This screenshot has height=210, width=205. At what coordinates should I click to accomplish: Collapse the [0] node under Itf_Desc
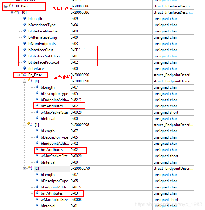point(12,12)
